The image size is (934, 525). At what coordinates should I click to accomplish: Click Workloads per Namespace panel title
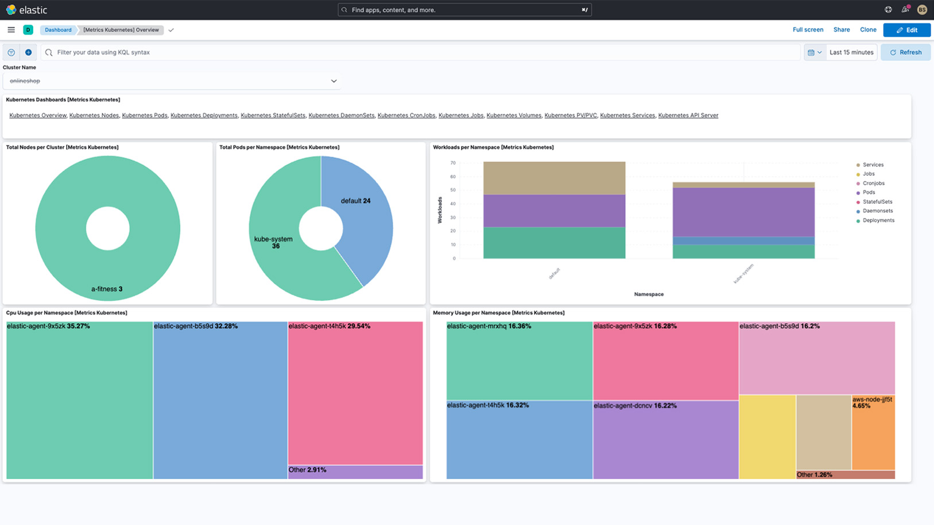pyautogui.click(x=493, y=147)
